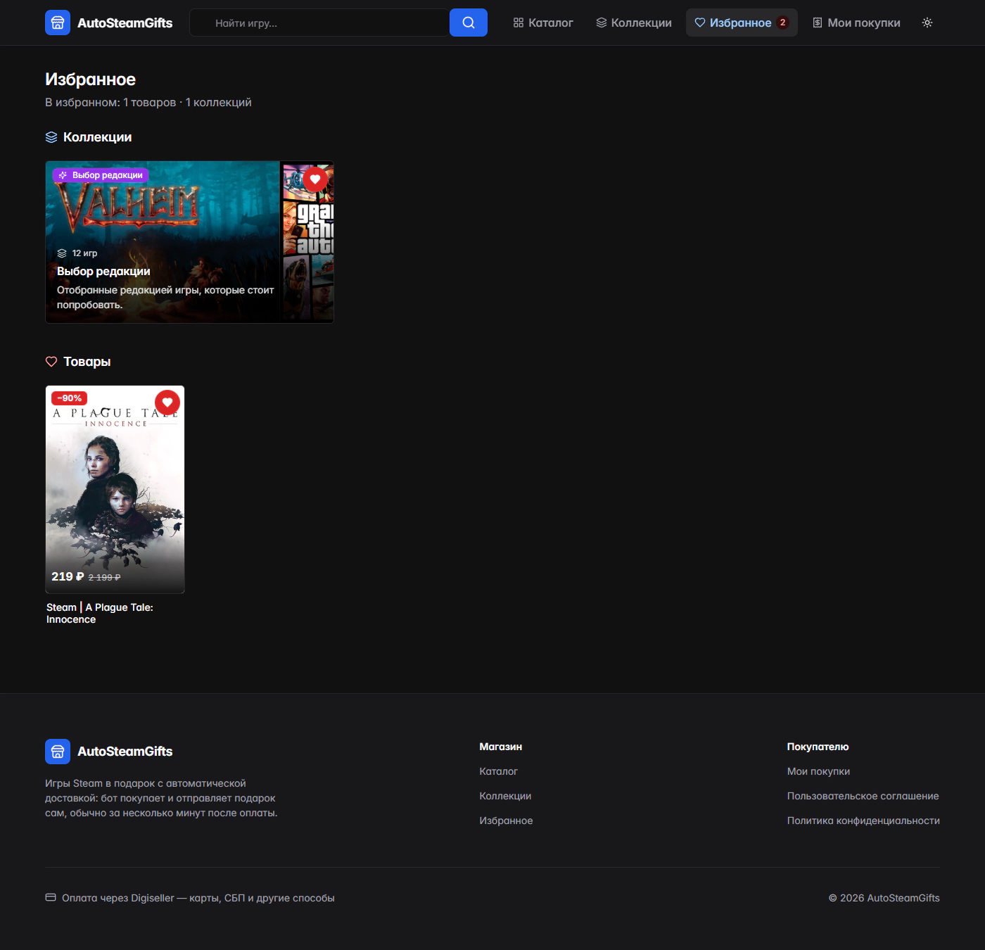The image size is (985, 950).
Task: Click the 'Магазин' footer column heading
Action: [x=501, y=747]
